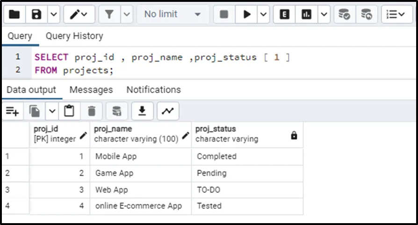
Task: Switch to the Notifications tab
Action: (x=153, y=89)
